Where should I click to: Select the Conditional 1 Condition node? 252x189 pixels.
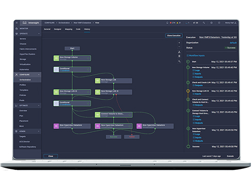72,69
